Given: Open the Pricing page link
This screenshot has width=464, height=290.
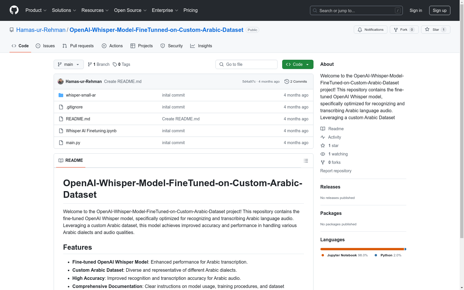Looking at the screenshot, I should (191, 10).
